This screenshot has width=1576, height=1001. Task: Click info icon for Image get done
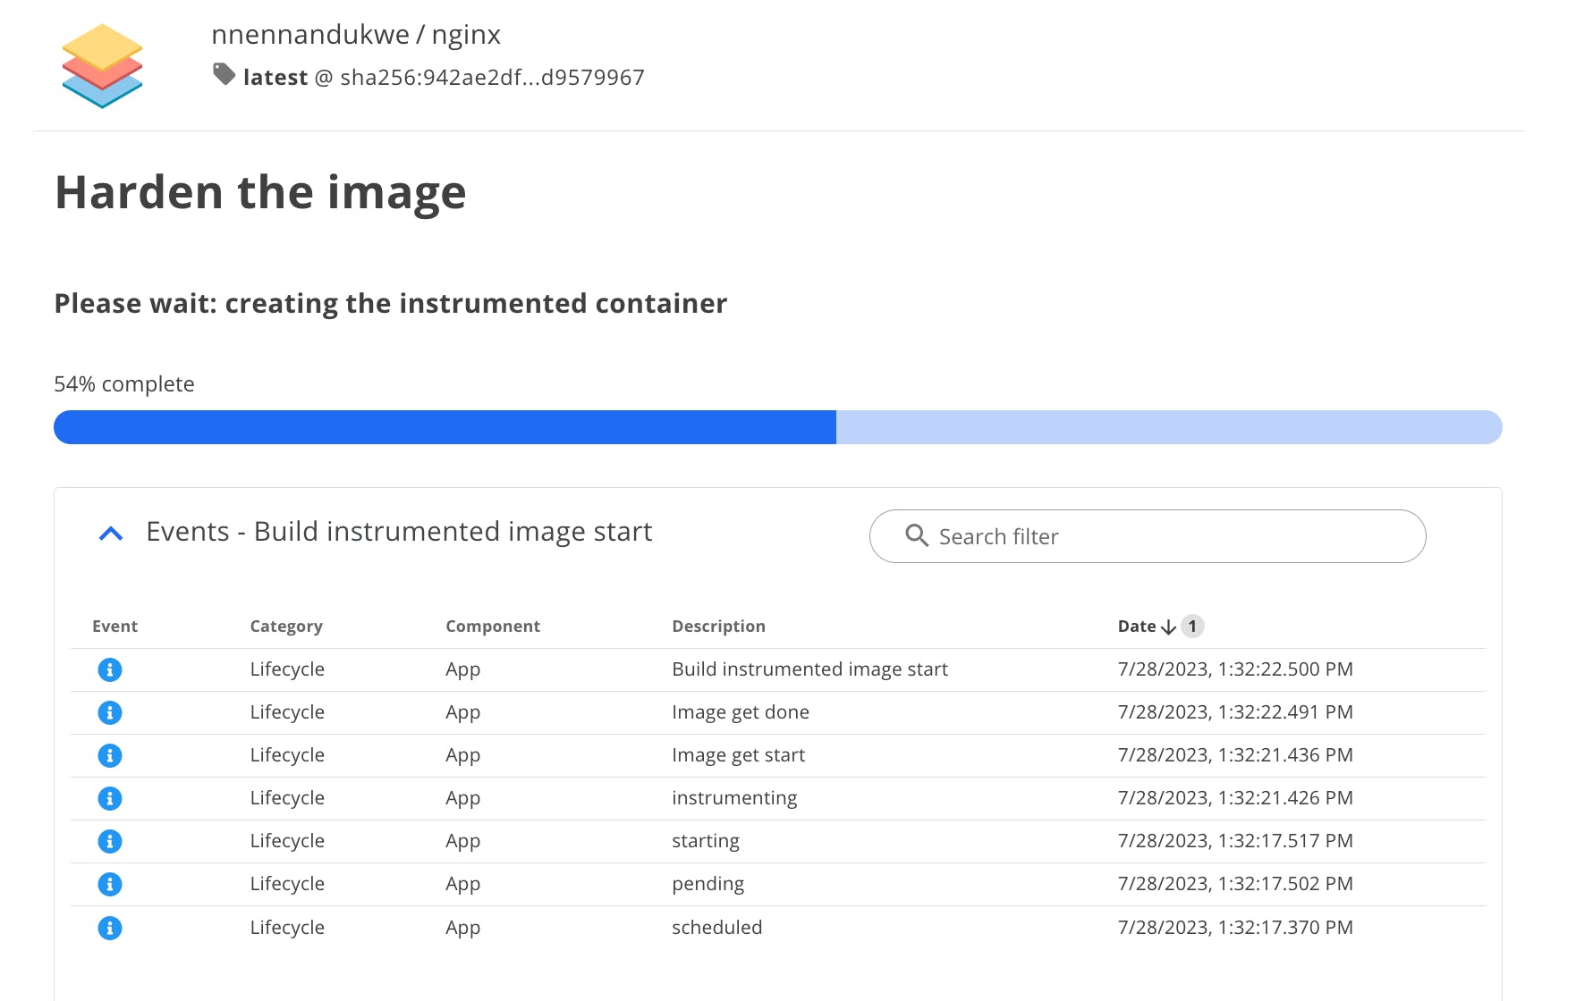pyautogui.click(x=110, y=712)
